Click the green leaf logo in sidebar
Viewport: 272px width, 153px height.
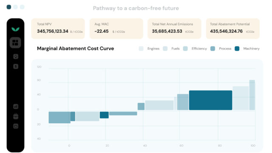tap(15, 29)
